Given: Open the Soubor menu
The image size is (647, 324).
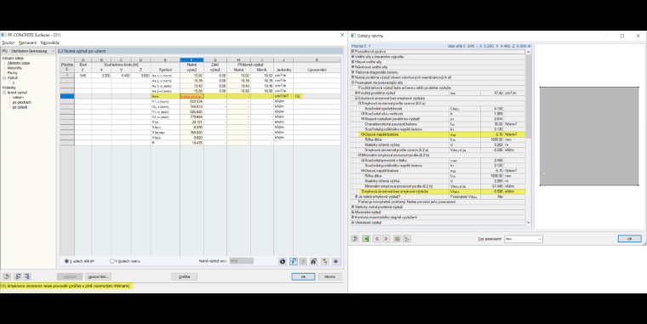Looking at the screenshot, I should point(9,43).
